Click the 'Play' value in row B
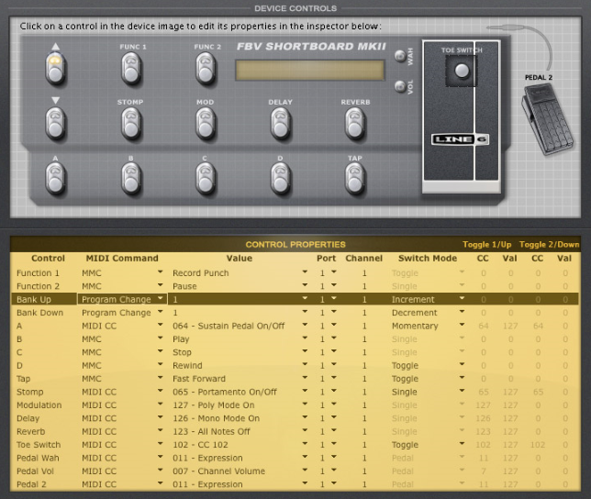 coord(181,339)
